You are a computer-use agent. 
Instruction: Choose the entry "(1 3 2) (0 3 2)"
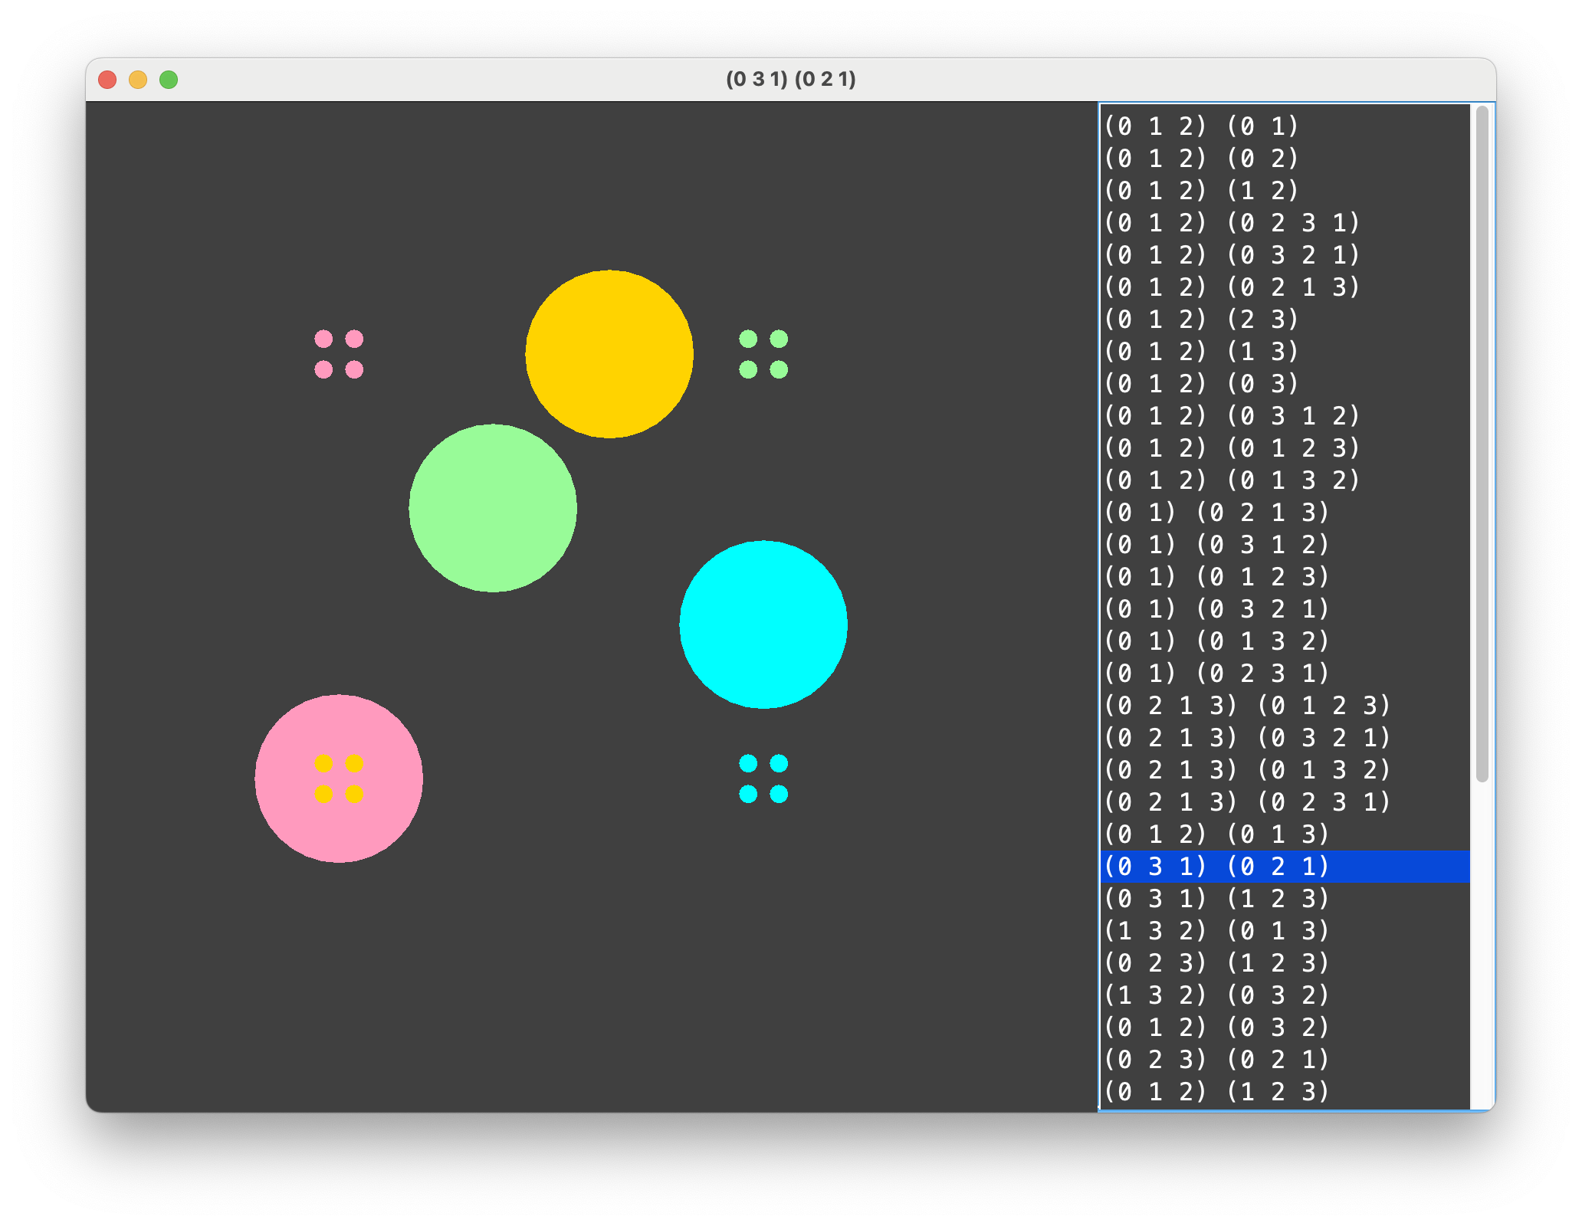[x=1285, y=995]
